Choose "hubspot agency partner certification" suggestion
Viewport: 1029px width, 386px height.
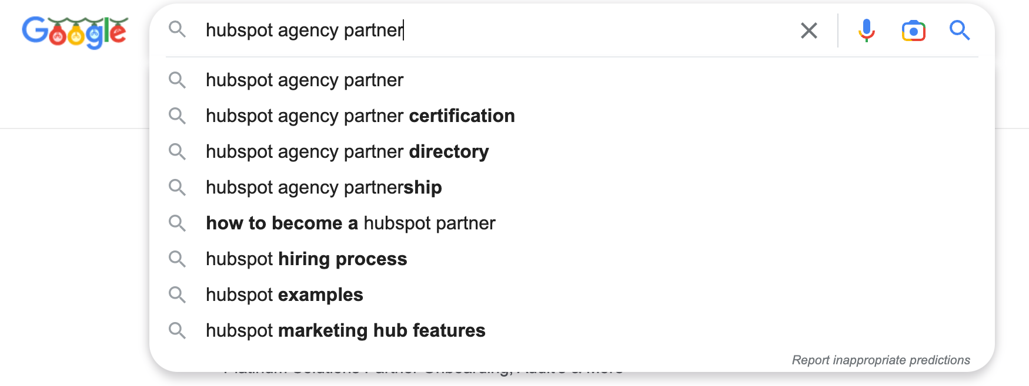click(x=360, y=116)
